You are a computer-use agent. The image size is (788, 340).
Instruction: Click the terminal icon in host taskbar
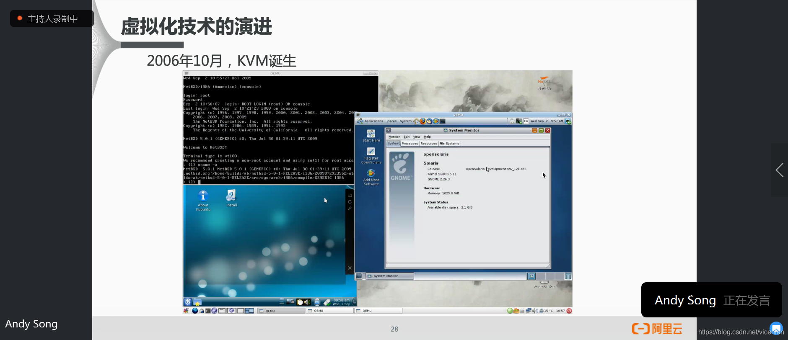point(208,311)
